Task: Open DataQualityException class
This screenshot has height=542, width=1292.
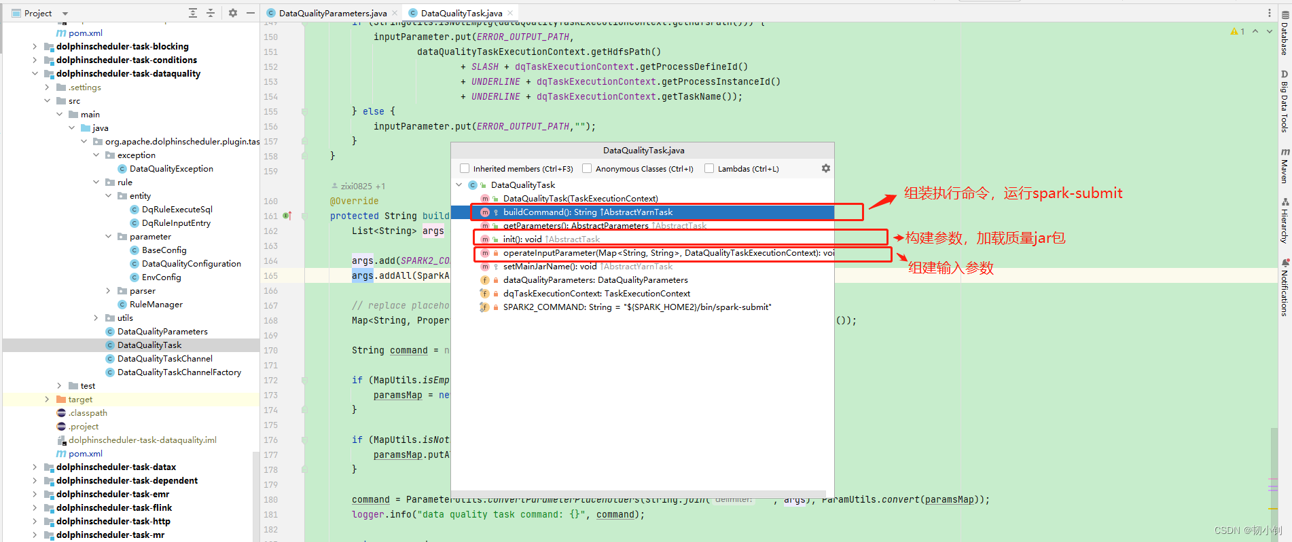Action: pyautogui.click(x=171, y=168)
